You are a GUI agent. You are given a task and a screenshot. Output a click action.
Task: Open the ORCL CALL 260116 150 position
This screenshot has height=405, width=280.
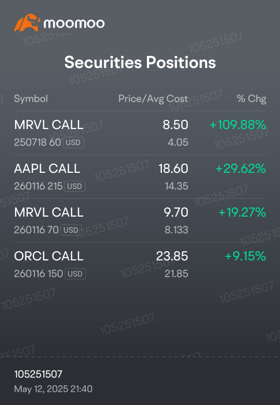[140, 264]
